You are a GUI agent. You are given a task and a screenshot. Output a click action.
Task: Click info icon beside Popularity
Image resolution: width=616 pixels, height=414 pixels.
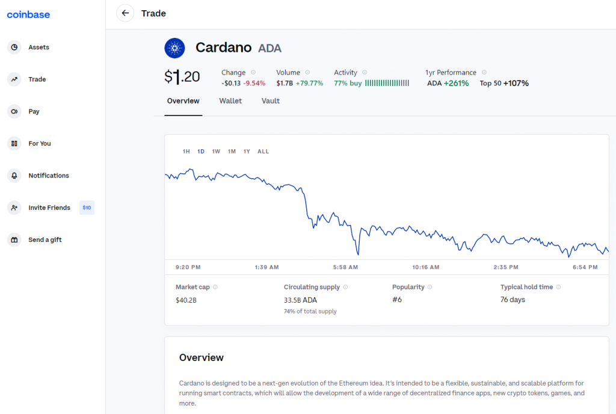click(430, 287)
